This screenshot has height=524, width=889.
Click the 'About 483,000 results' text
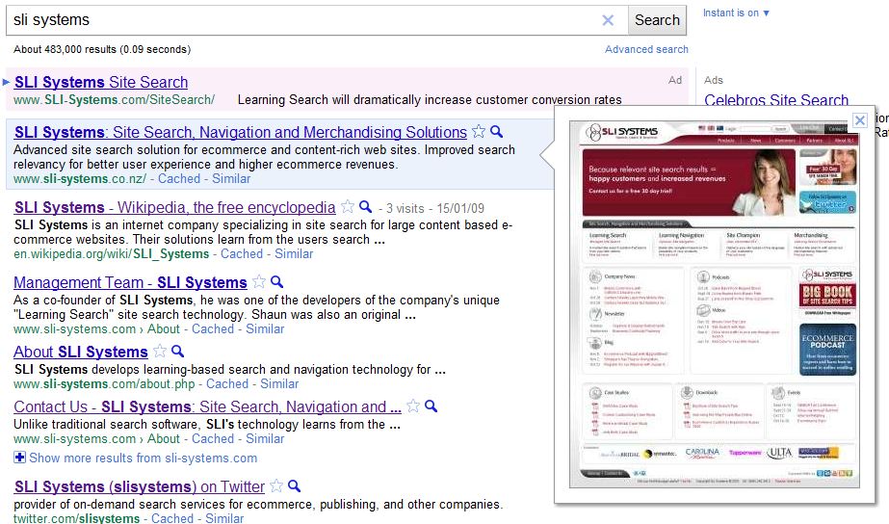coord(102,49)
